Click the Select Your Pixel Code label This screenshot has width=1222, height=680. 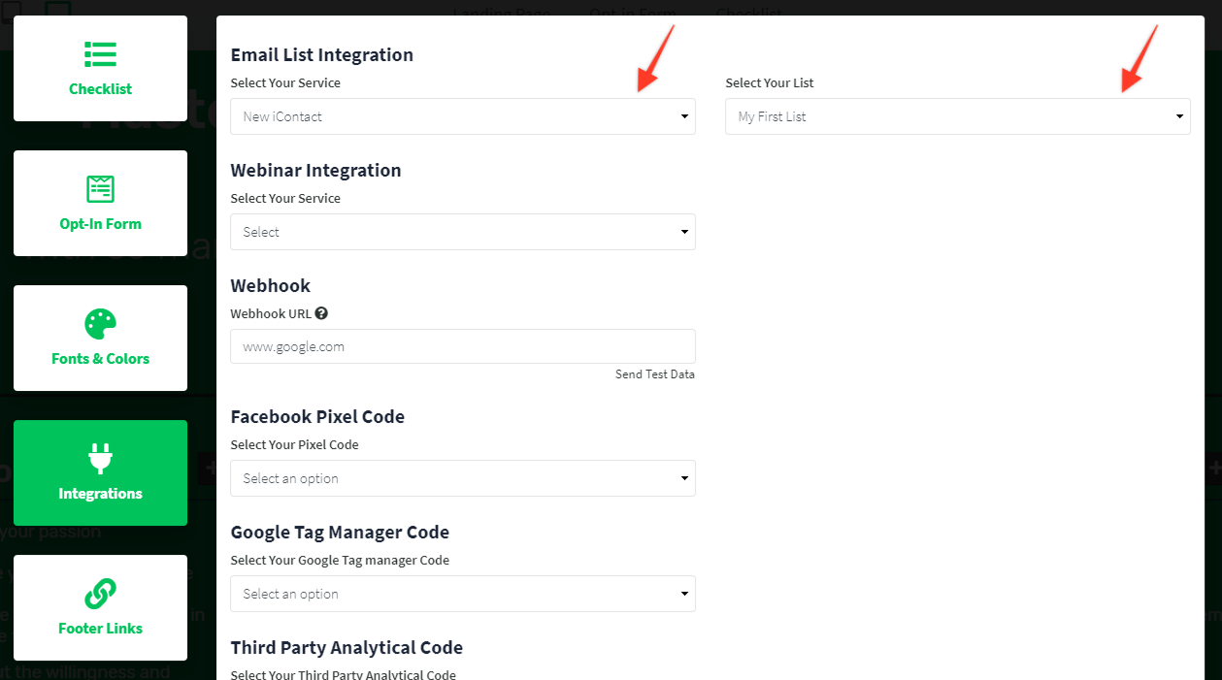295,445
